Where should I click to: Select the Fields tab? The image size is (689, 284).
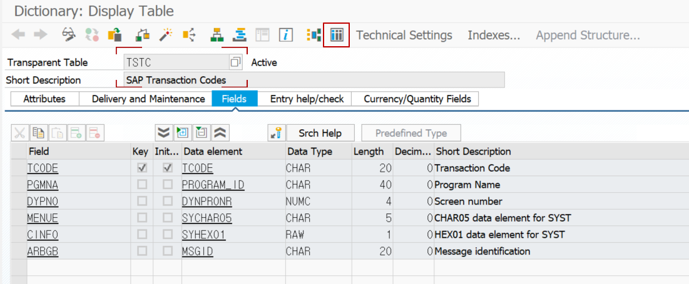click(234, 99)
